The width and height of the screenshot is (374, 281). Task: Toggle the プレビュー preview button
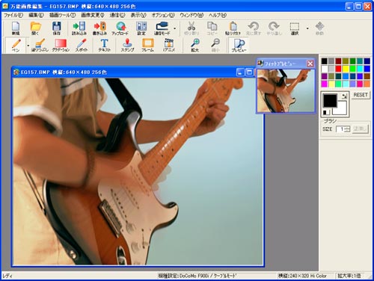239,45
